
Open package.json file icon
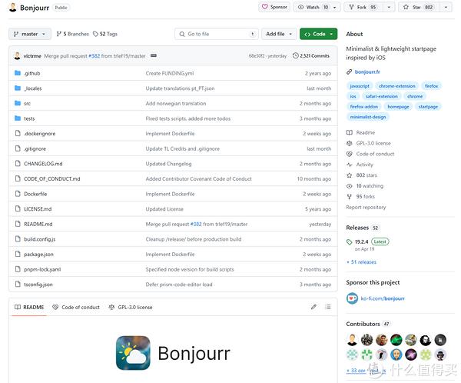pyautogui.click(x=18, y=254)
